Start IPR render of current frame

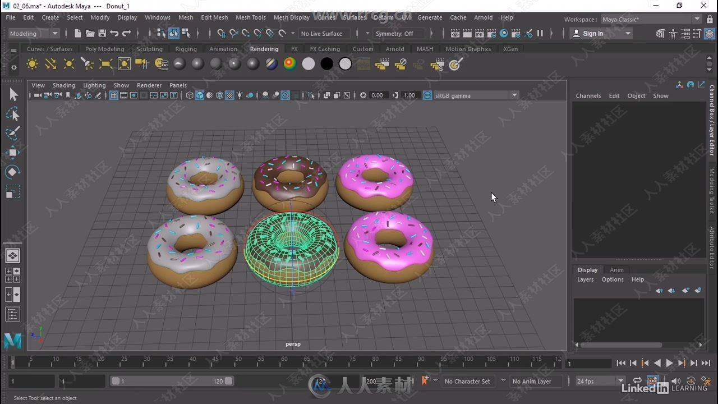tap(479, 34)
